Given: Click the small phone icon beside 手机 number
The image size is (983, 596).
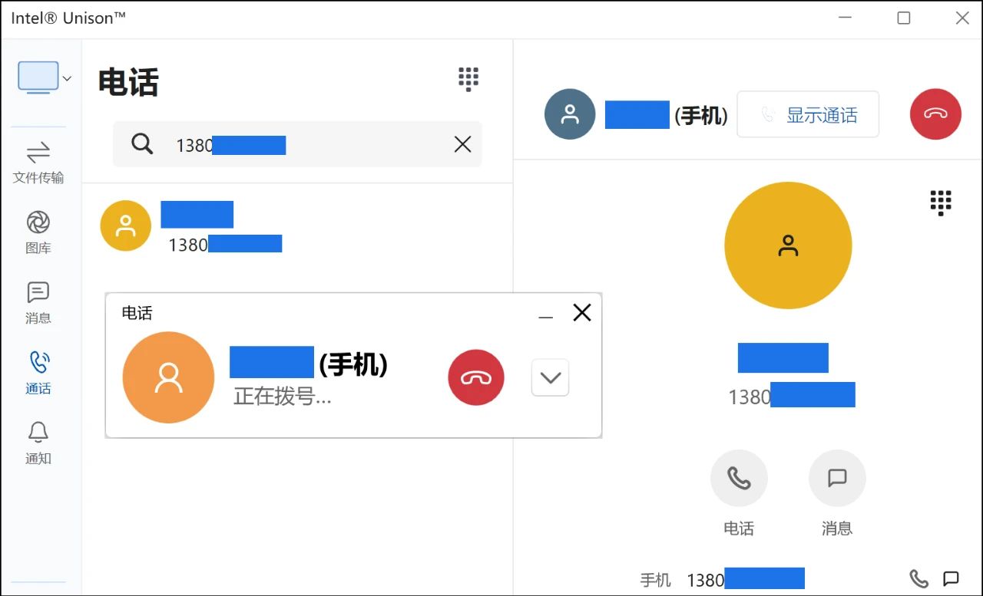Looking at the screenshot, I should coord(918,578).
